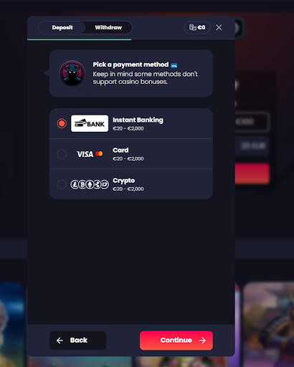Screen dimensions: 294x367
Task: Click the Crypto €20 - €2,000 limit text
Action: (128, 189)
